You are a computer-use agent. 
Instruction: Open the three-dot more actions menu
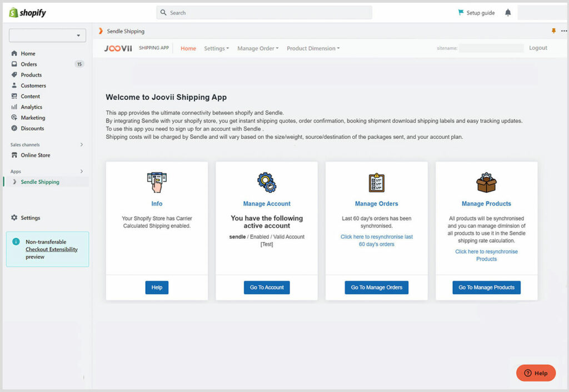coord(564,31)
